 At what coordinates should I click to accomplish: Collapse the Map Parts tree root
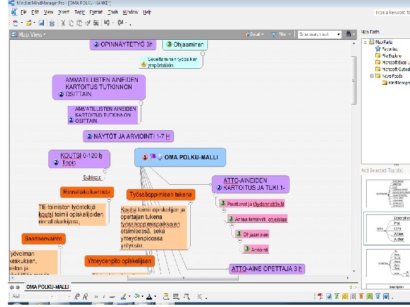coord(365,42)
